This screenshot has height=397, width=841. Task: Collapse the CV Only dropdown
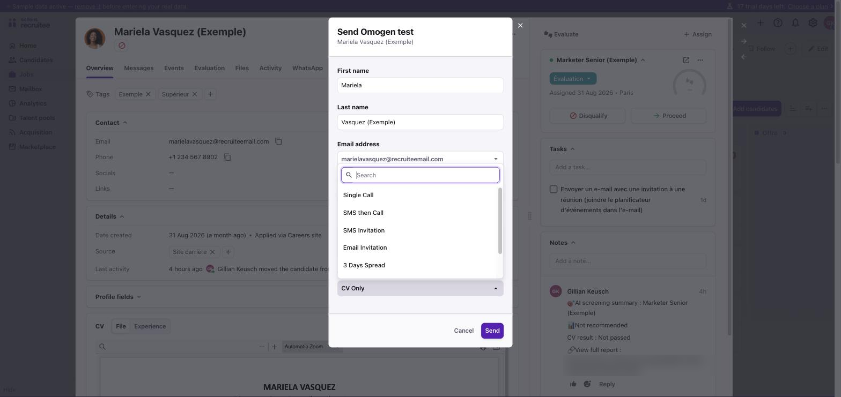pos(420,288)
